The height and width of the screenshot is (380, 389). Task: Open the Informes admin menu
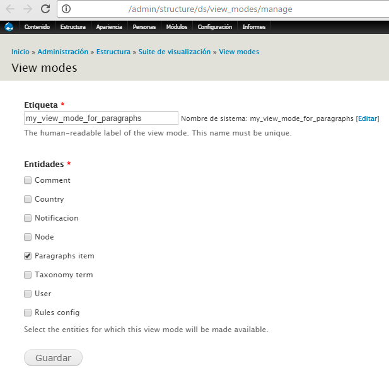pos(254,27)
